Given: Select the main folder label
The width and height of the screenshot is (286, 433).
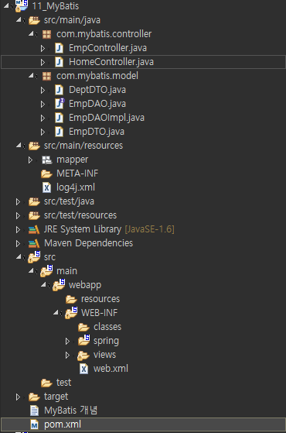Looking at the screenshot, I should 66,271.
